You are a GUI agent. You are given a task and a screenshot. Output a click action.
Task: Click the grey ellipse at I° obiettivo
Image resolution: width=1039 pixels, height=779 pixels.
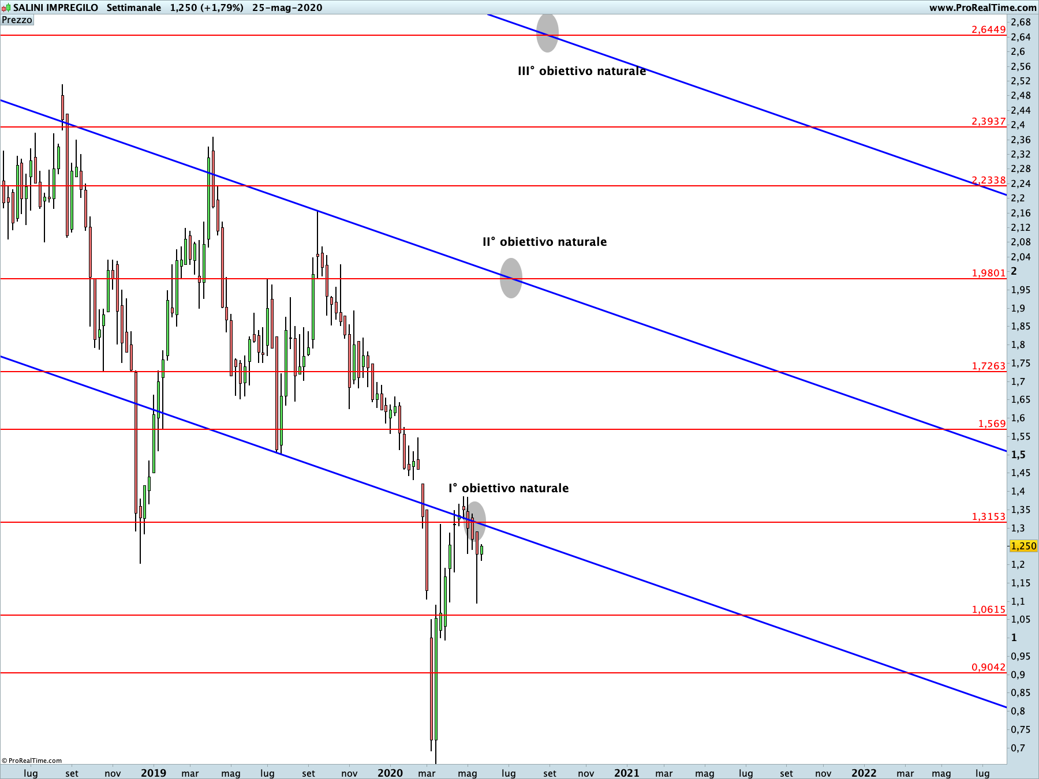click(474, 522)
